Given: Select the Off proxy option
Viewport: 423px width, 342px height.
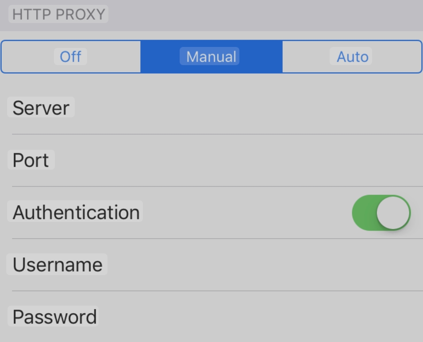Looking at the screenshot, I should [x=71, y=57].
